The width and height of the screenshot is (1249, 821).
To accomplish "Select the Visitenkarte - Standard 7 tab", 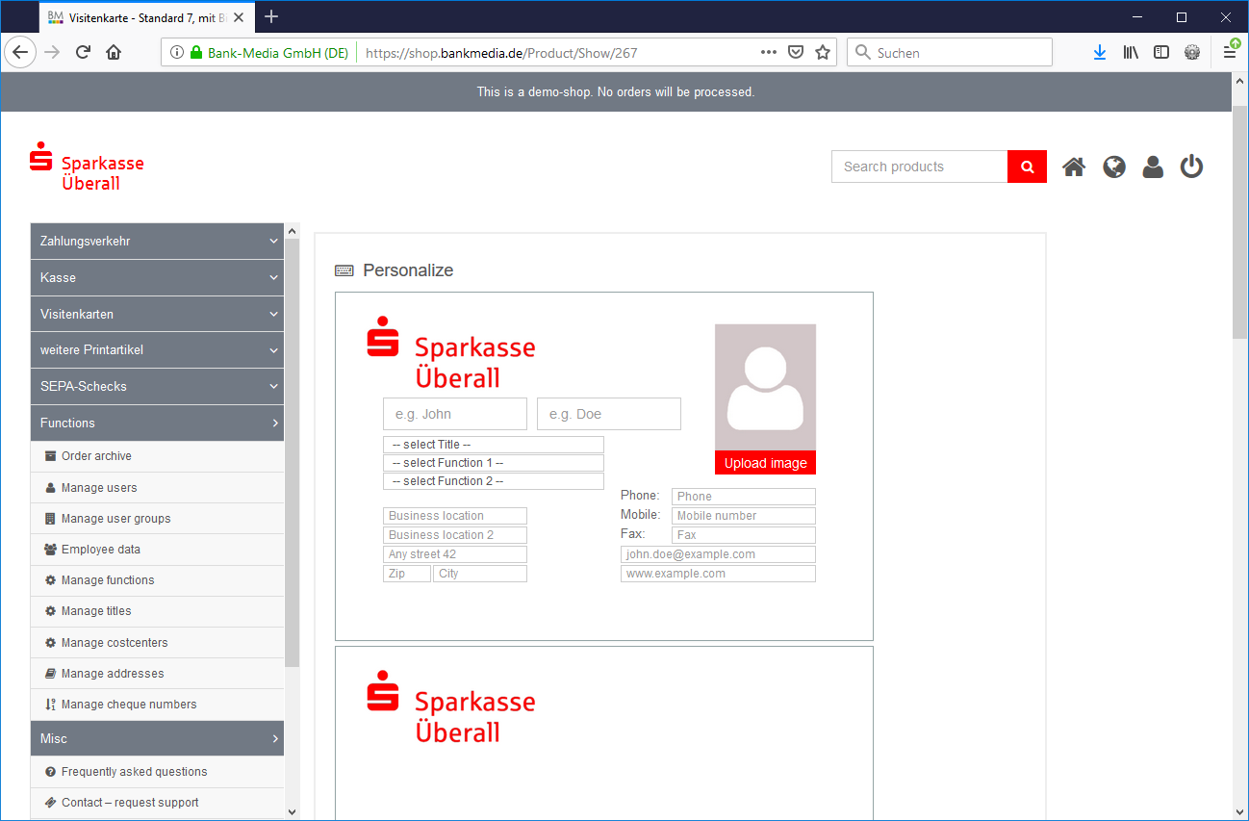I will (x=145, y=16).
